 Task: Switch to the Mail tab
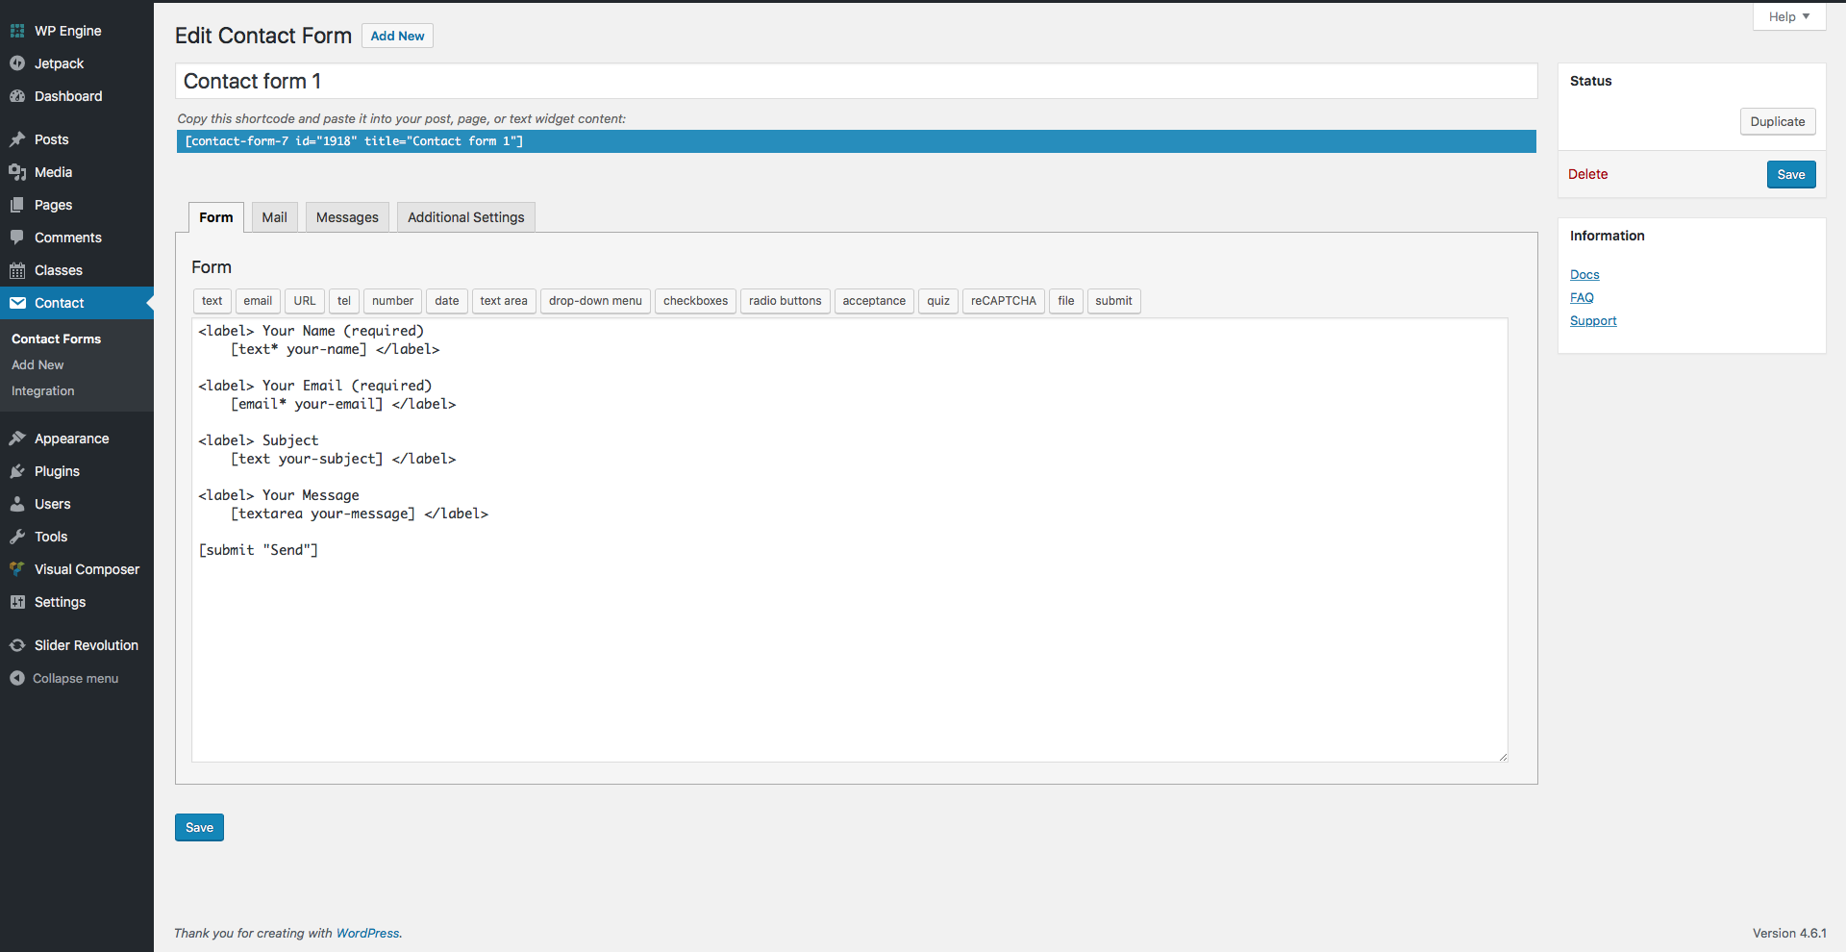[275, 217]
